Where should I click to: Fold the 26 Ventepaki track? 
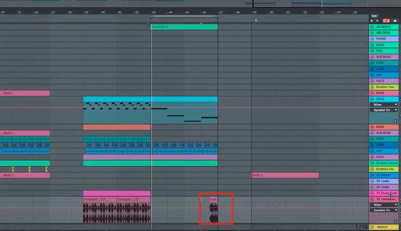click(372, 199)
